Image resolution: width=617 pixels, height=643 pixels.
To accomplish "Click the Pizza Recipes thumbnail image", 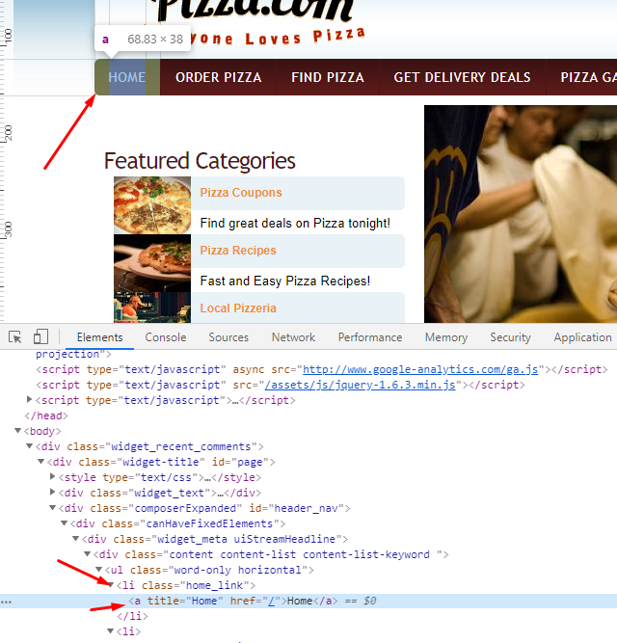I will [152, 263].
